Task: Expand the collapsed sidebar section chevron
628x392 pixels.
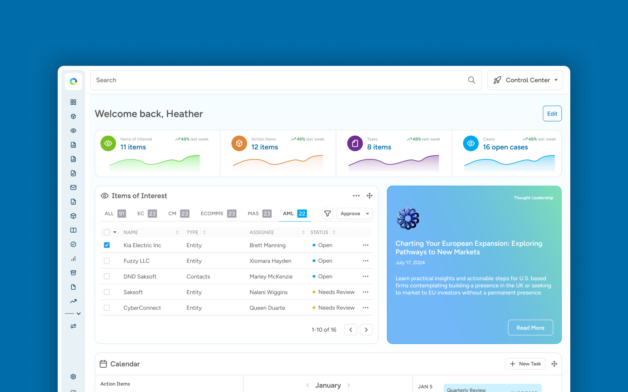Action: 78,314
